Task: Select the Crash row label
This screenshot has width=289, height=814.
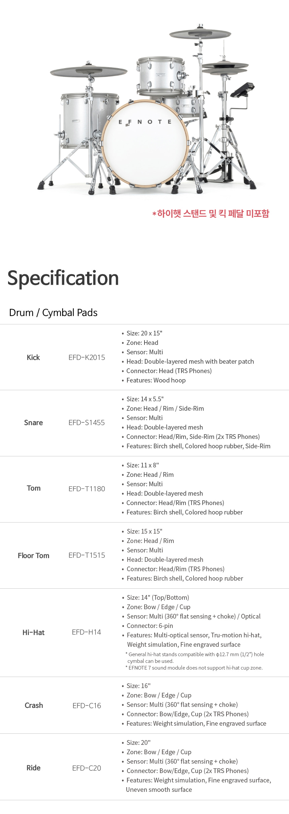Action: [34, 705]
